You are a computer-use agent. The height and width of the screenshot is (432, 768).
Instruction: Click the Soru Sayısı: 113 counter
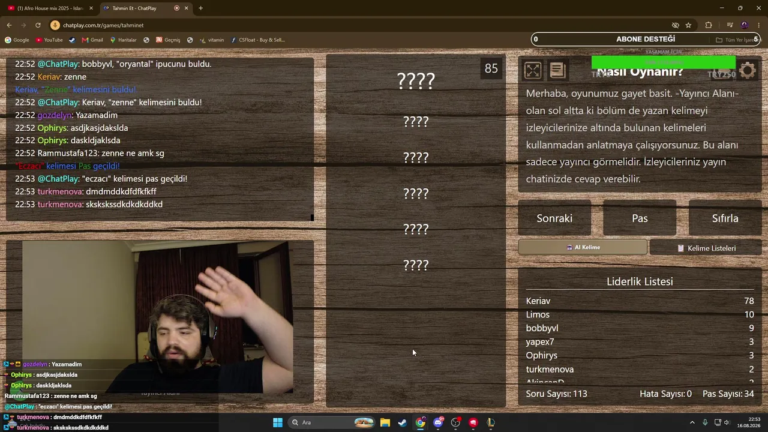[557, 394]
